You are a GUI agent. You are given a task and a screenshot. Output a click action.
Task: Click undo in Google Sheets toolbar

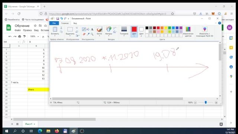[x=10, y=36]
